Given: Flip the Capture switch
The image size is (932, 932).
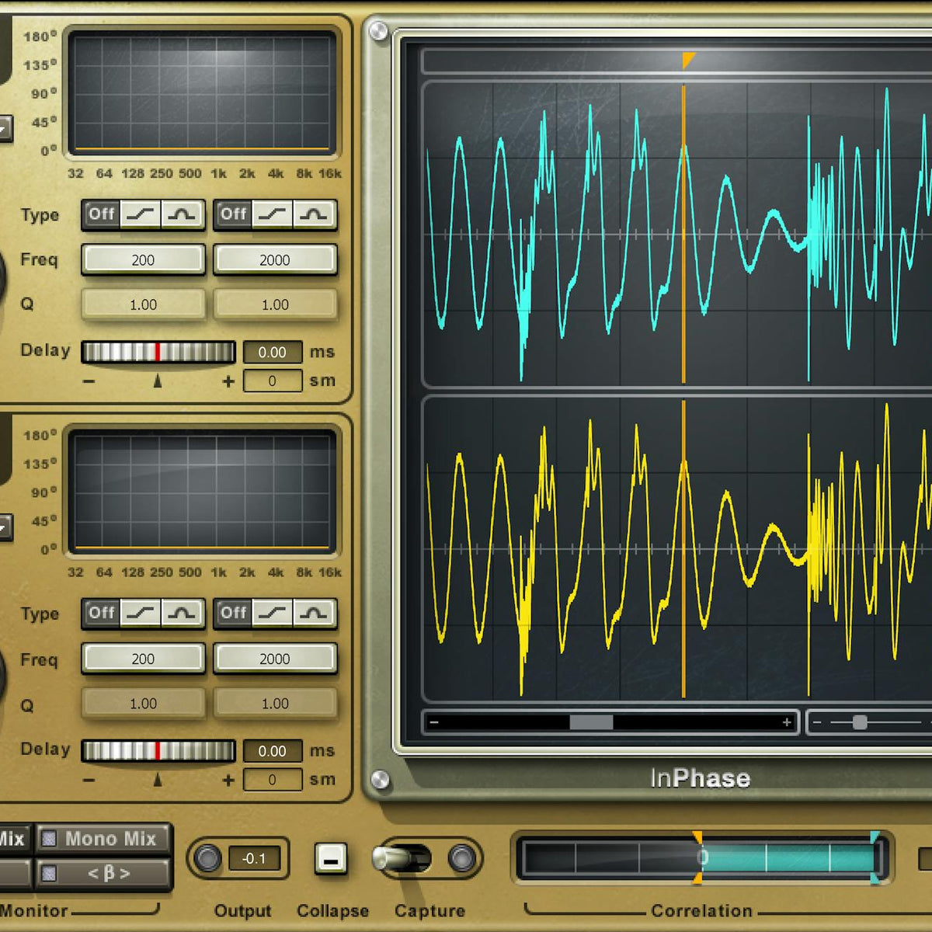Looking at the screenshot, I should [x=400, y=858].
